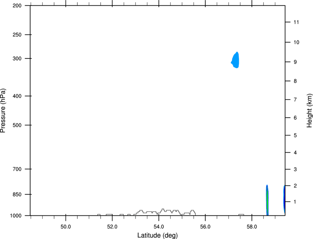Click height tick label 4
The width and height of the screenshot is (313, 239).
tap(295, 153)
